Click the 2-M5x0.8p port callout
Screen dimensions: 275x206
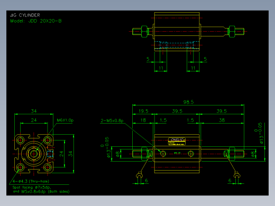112,120
